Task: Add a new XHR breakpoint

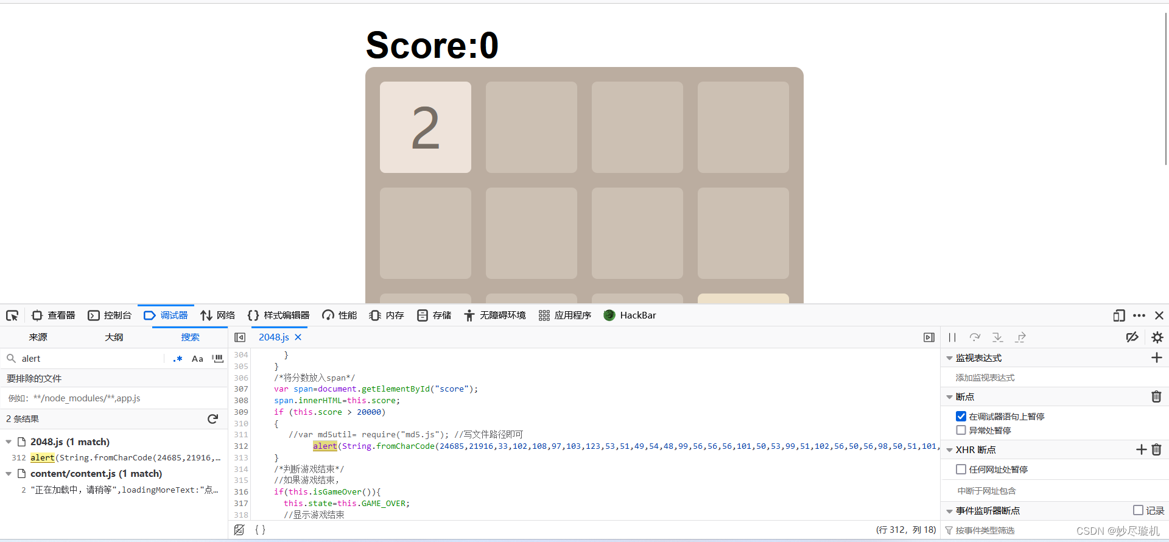Action: [x=1142, y=450]
